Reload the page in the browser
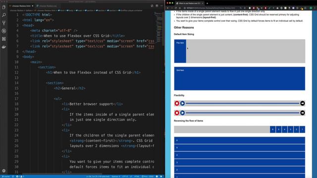 [176, 8]
